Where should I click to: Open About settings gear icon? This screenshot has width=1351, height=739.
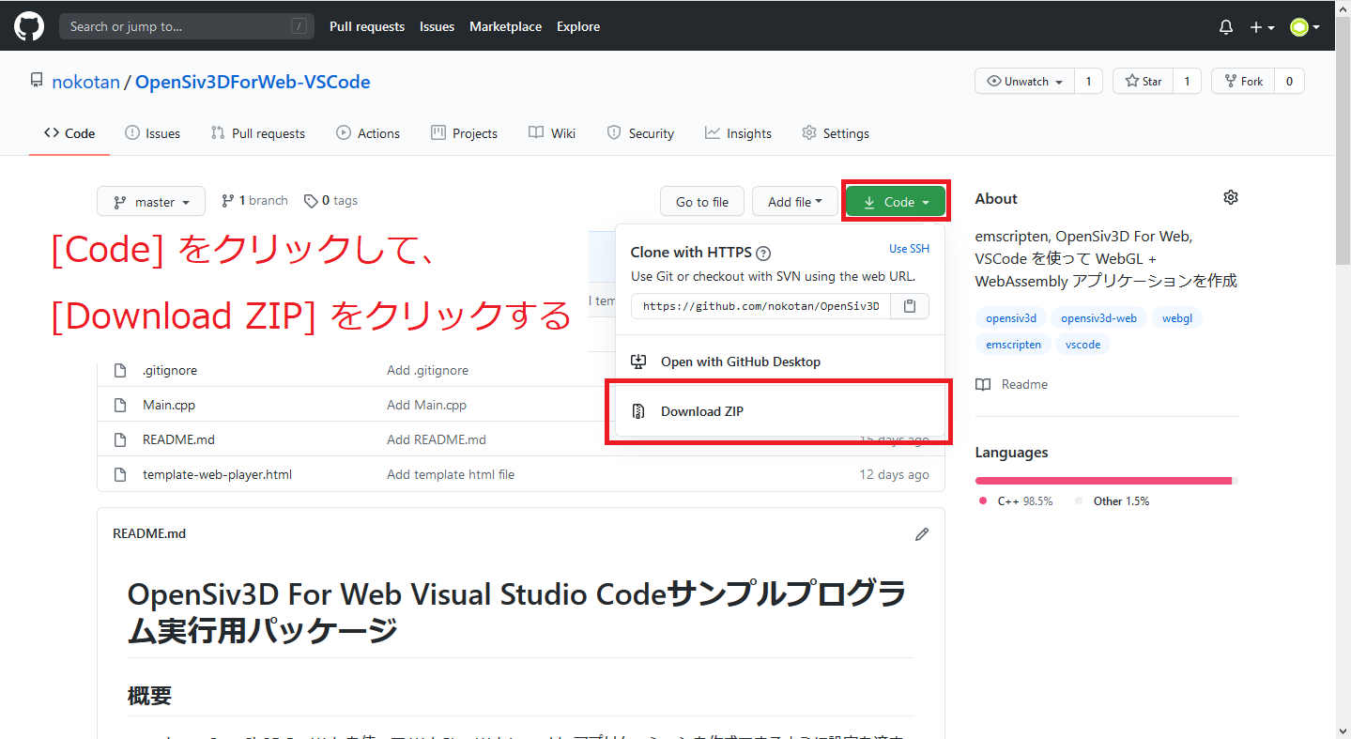(1231, 197)
